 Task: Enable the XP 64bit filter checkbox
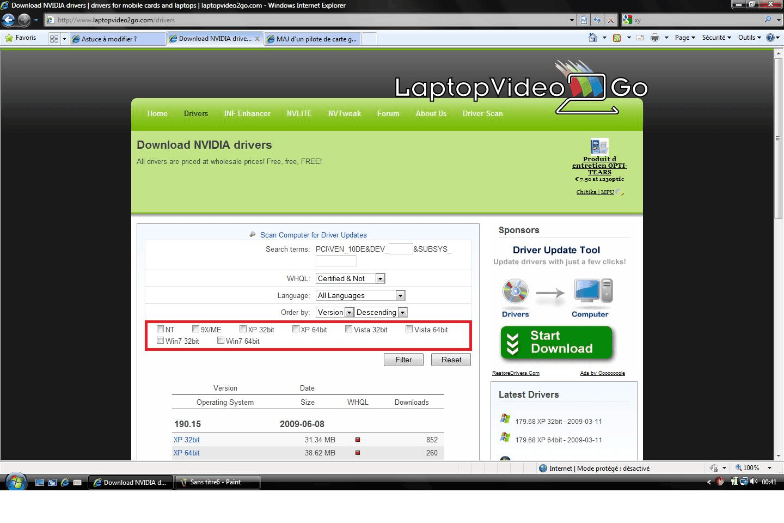point(296,329)
